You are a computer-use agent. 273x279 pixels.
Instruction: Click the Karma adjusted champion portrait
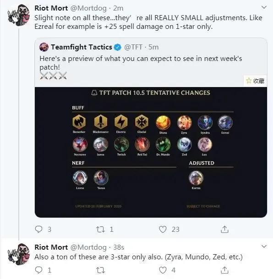196,178
